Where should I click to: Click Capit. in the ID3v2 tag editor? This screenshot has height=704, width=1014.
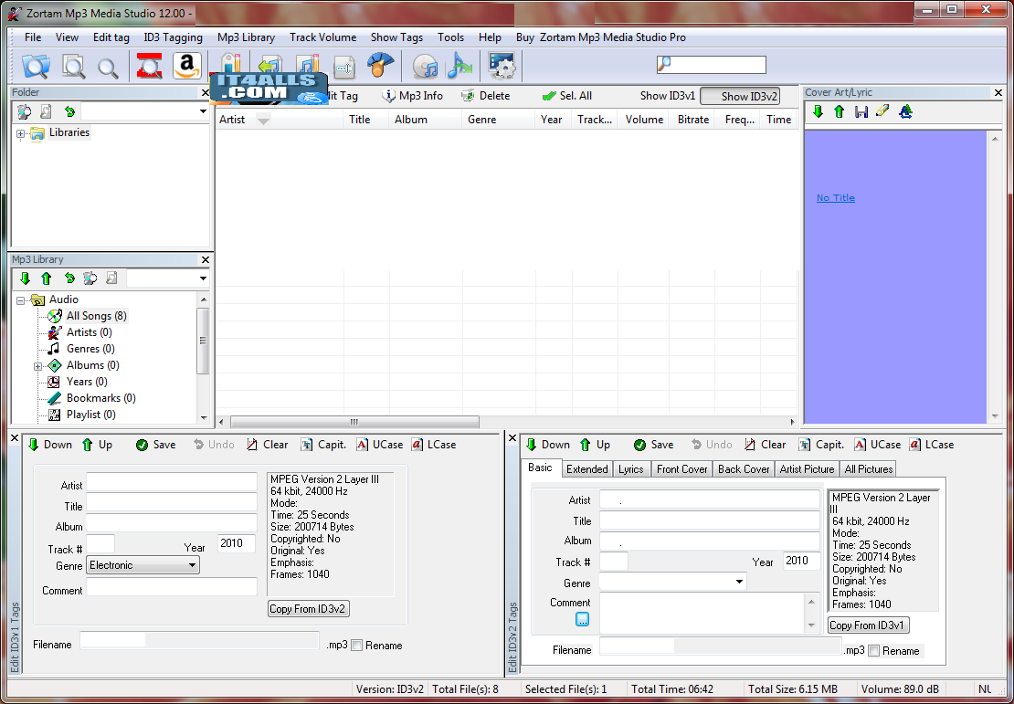pos(821,445)
